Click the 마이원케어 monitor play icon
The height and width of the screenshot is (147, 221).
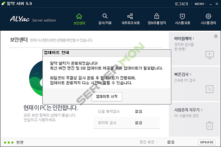point(210,55)
